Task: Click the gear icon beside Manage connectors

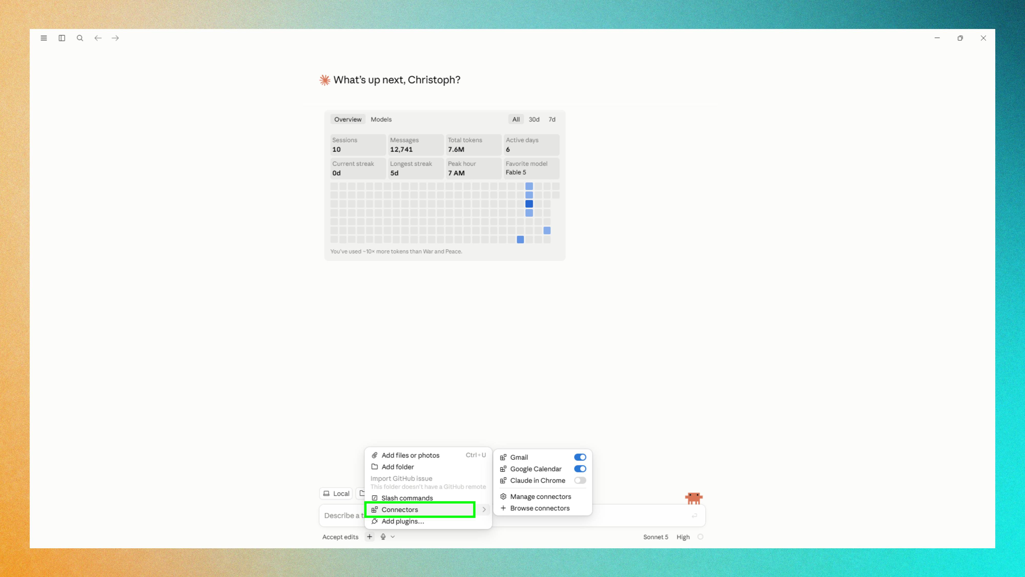Action: coord(503,496)
